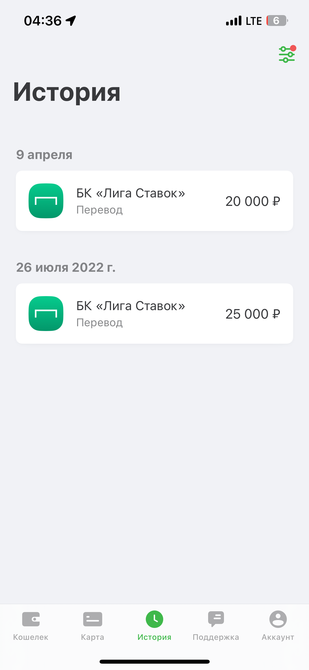
Task: Switch to the Карта tab label
Action: pos(92,637)
